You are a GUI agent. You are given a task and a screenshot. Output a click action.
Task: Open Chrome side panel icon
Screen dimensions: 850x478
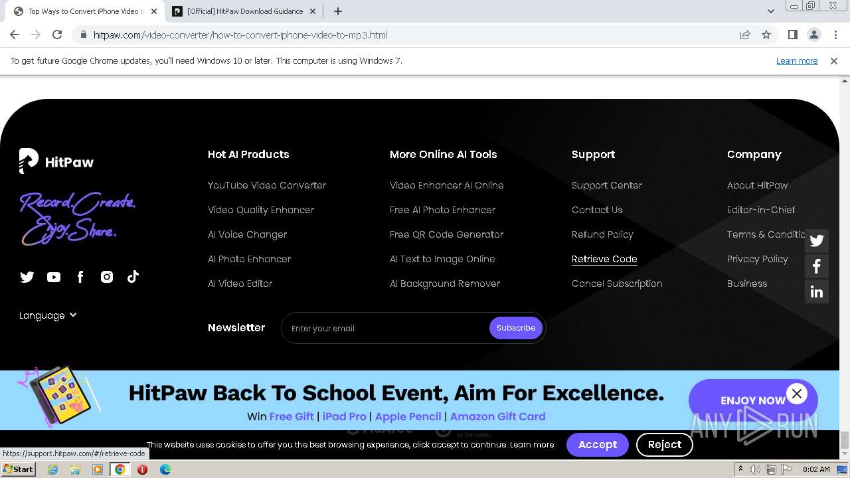(x=792, y=35)
